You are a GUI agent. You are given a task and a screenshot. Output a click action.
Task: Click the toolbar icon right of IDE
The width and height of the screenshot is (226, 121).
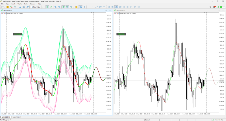tap(27, 7)
